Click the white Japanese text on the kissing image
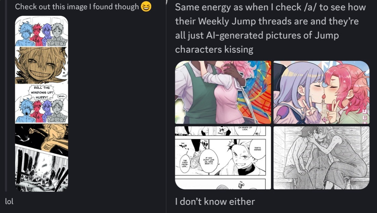 tap(365, 117)
